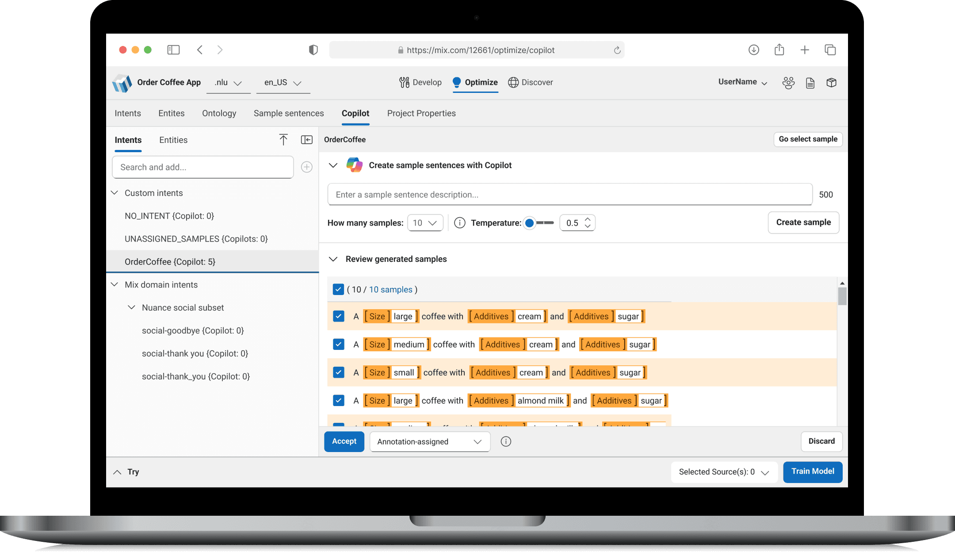The height and width of the screenshot is (552, 955).
Task: Click the plus icon beside search field
Action: click(306, 167)
